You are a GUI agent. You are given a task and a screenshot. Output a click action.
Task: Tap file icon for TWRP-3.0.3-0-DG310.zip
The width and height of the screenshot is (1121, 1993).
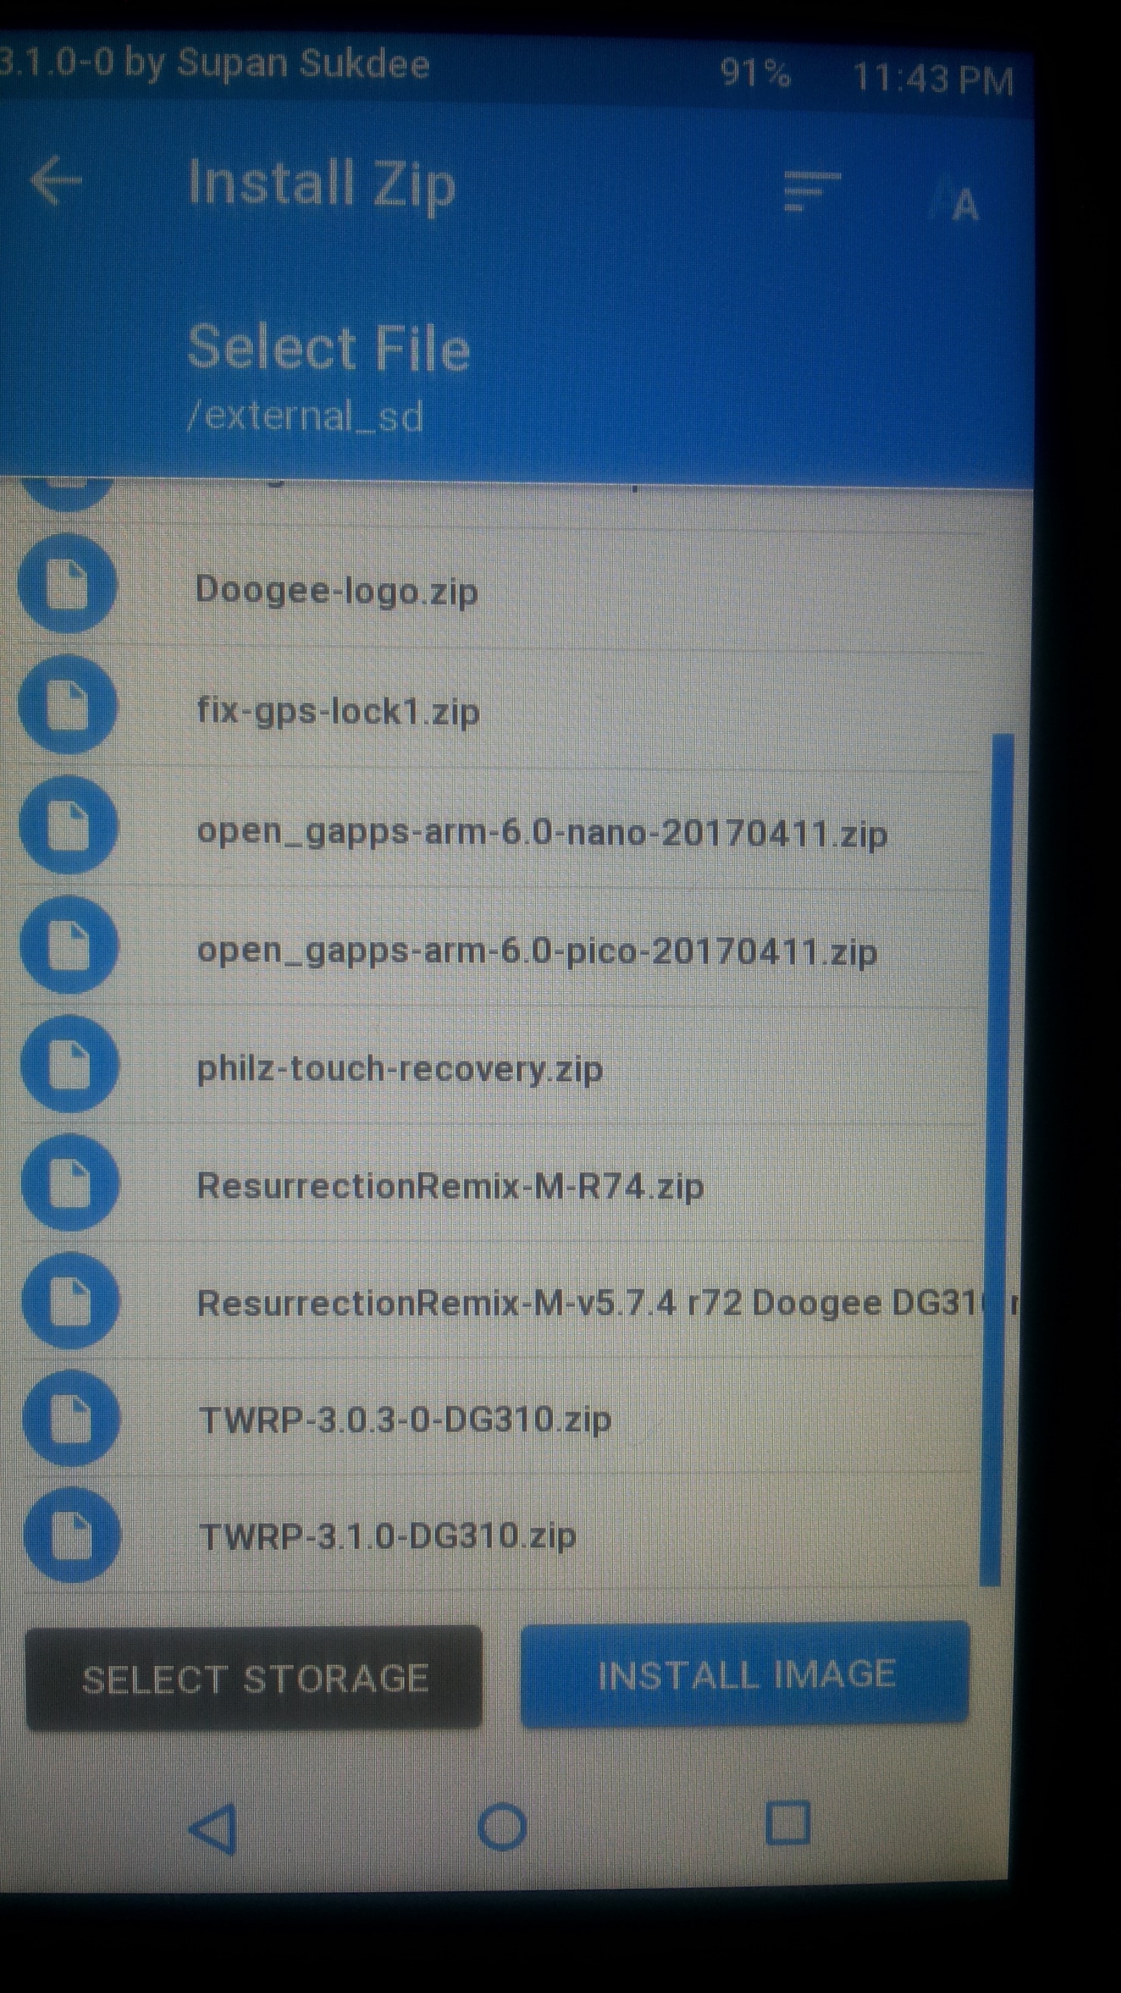(72, 1418)
